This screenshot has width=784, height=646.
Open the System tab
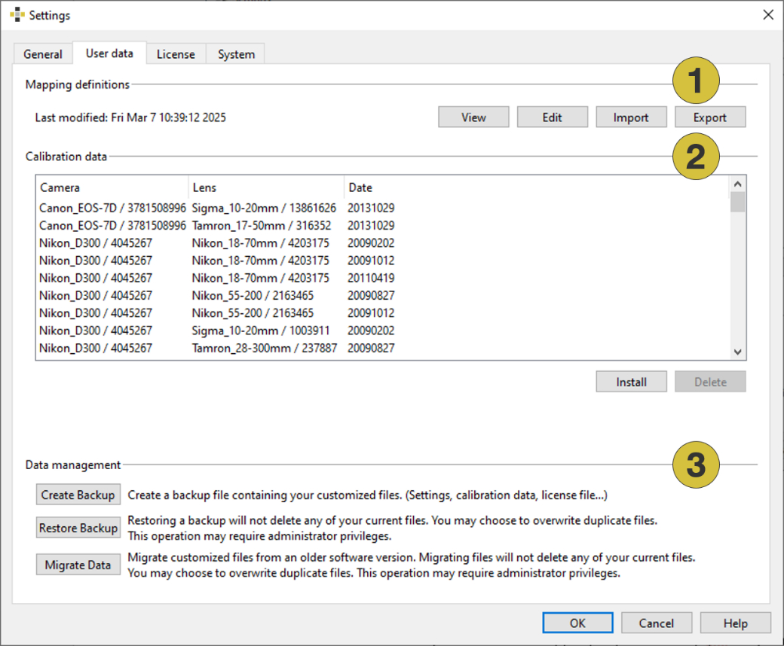pyautogui.click(x=236, y=54)
